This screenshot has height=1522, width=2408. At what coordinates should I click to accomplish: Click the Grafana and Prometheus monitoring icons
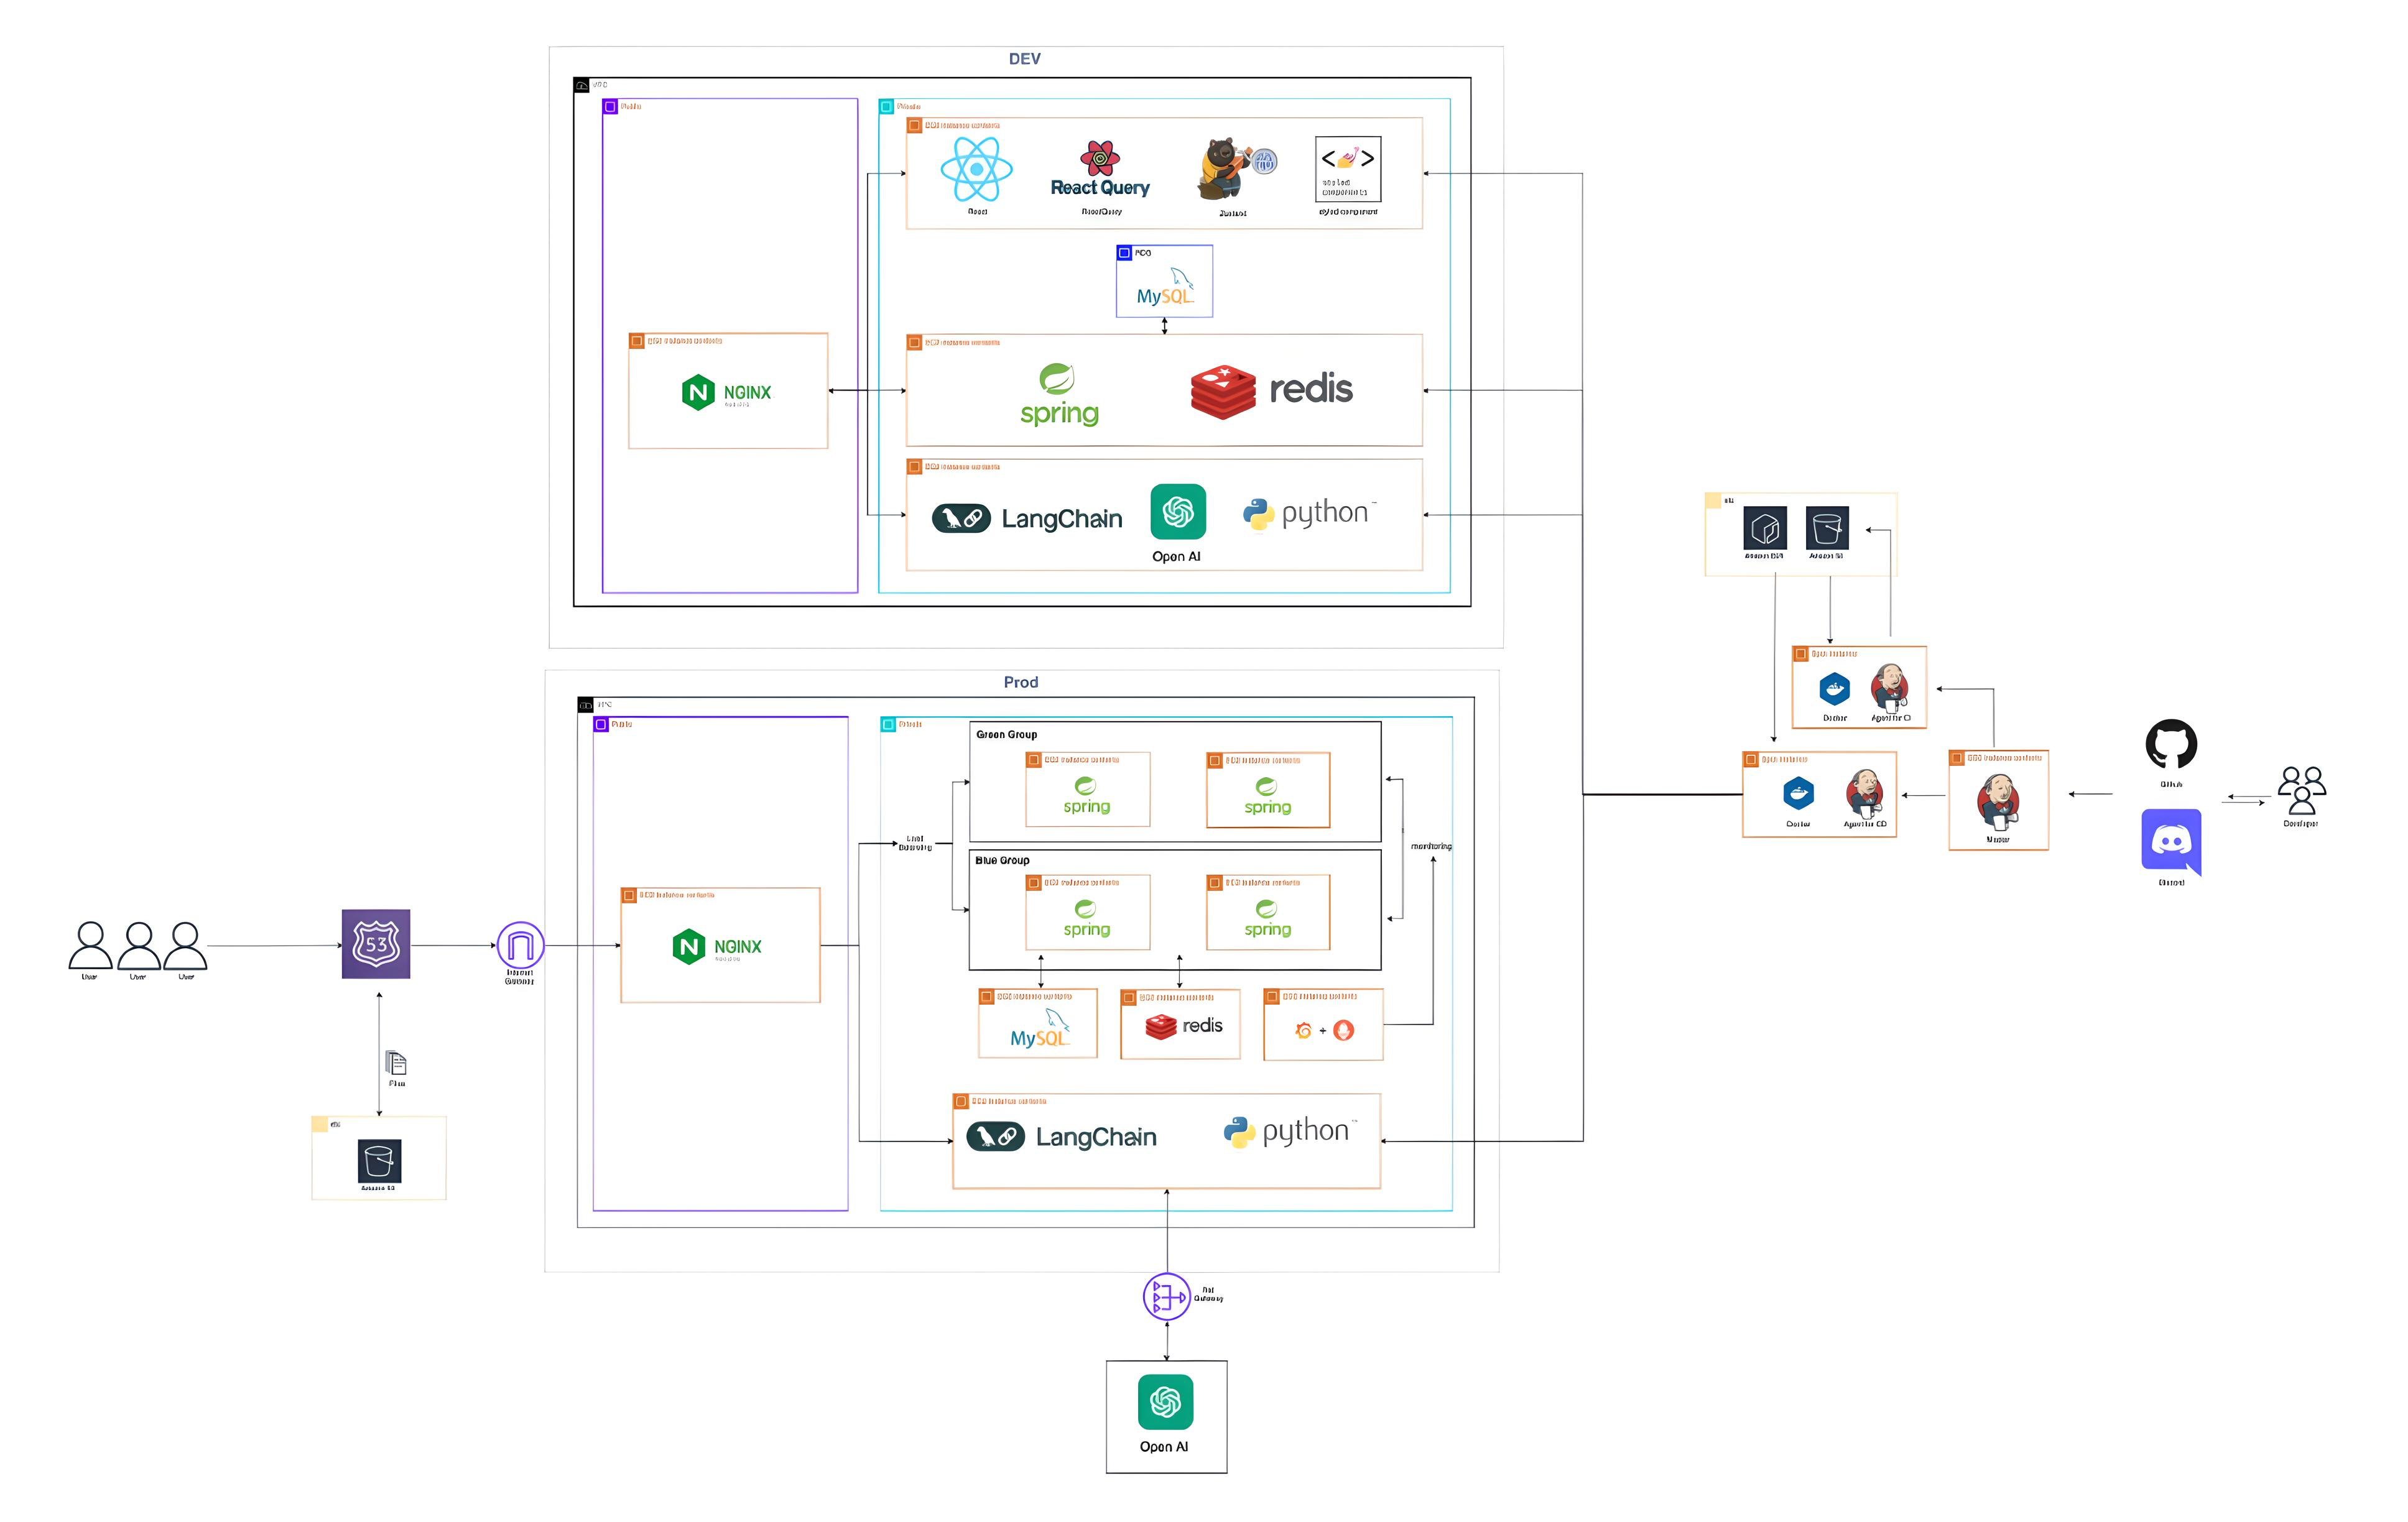coord(1322,1030)
